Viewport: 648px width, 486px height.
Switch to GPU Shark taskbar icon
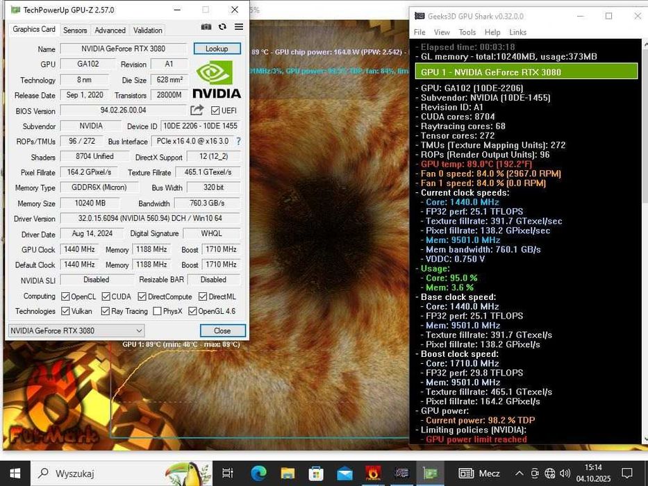pos(401,474)
